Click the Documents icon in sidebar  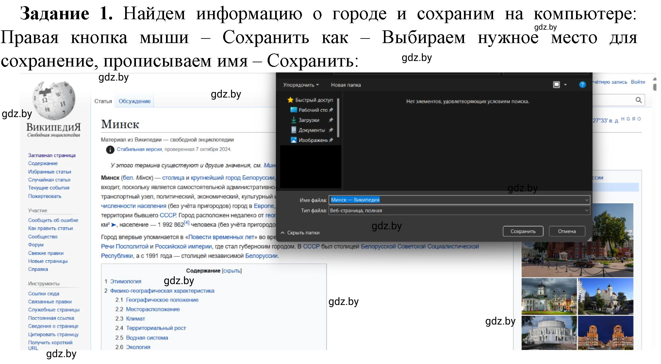294,130
